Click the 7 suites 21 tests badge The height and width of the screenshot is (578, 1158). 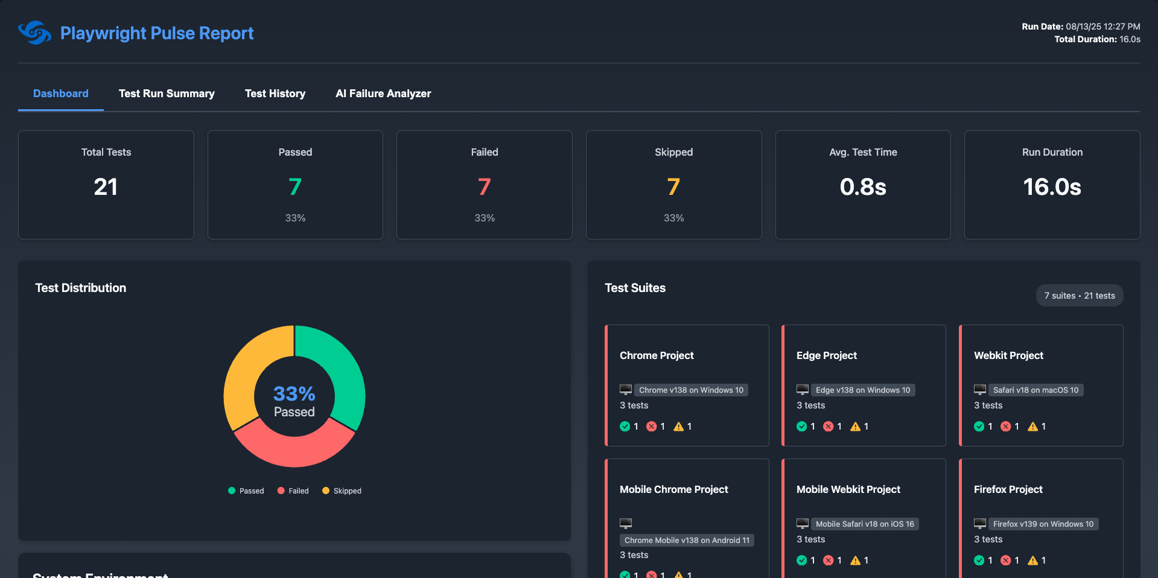point(1079,296)
